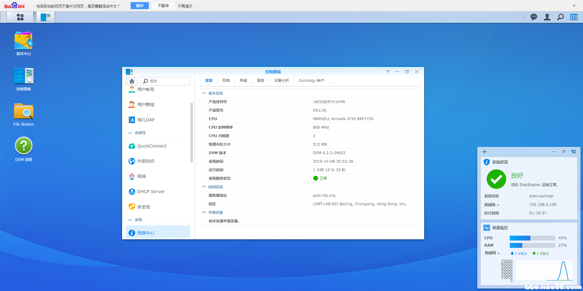Screen dimensions: 583x291
Task: Open the Control Panel desktop icon
Action: [24, 79]
